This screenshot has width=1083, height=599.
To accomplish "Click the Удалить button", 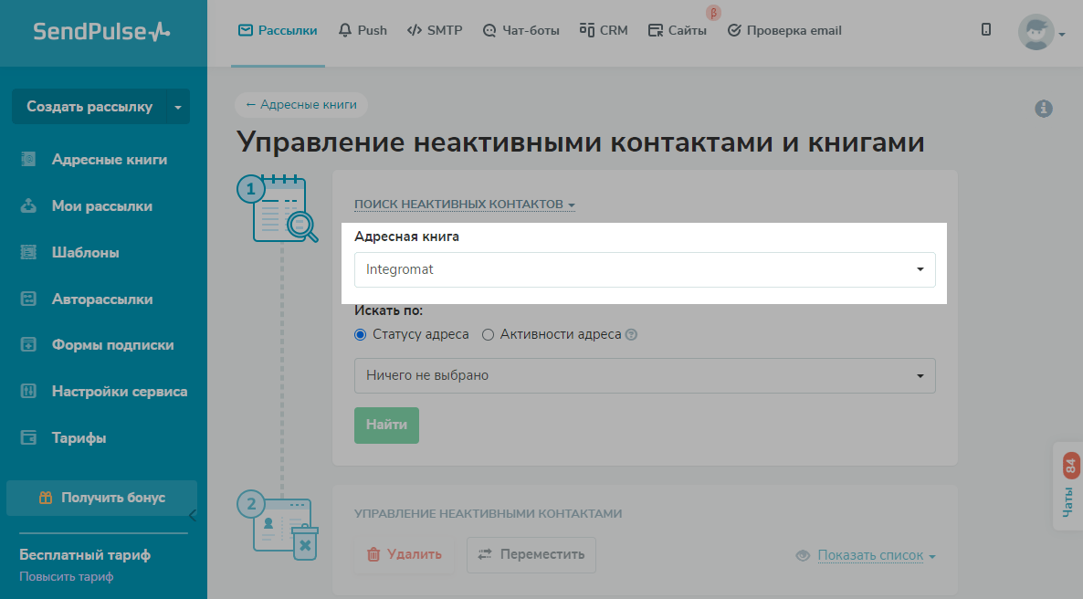I will 404,554.
